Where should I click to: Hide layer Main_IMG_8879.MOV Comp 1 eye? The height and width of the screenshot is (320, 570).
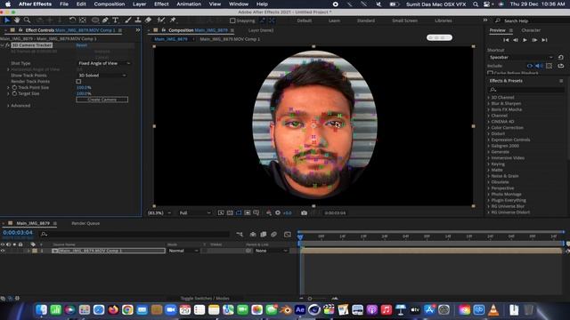[3, 251]
